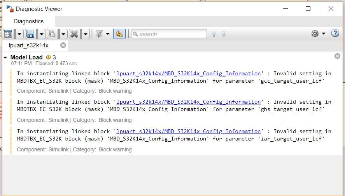This screenshot has height=196, width=345.
Task: Close the lpuart_s32k14x tab
Action: coord(63,45)
